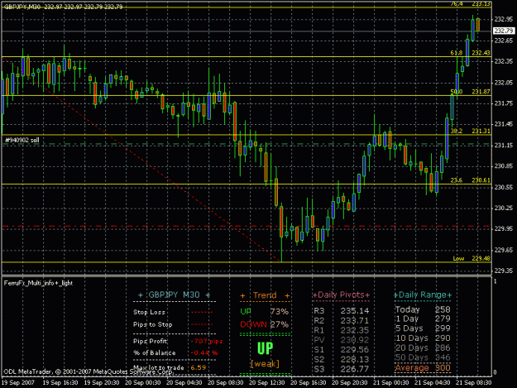This screenshot has width=517, height=388.
Task: Select the green dashed sell order line
Action: click(x=247, y=144)
